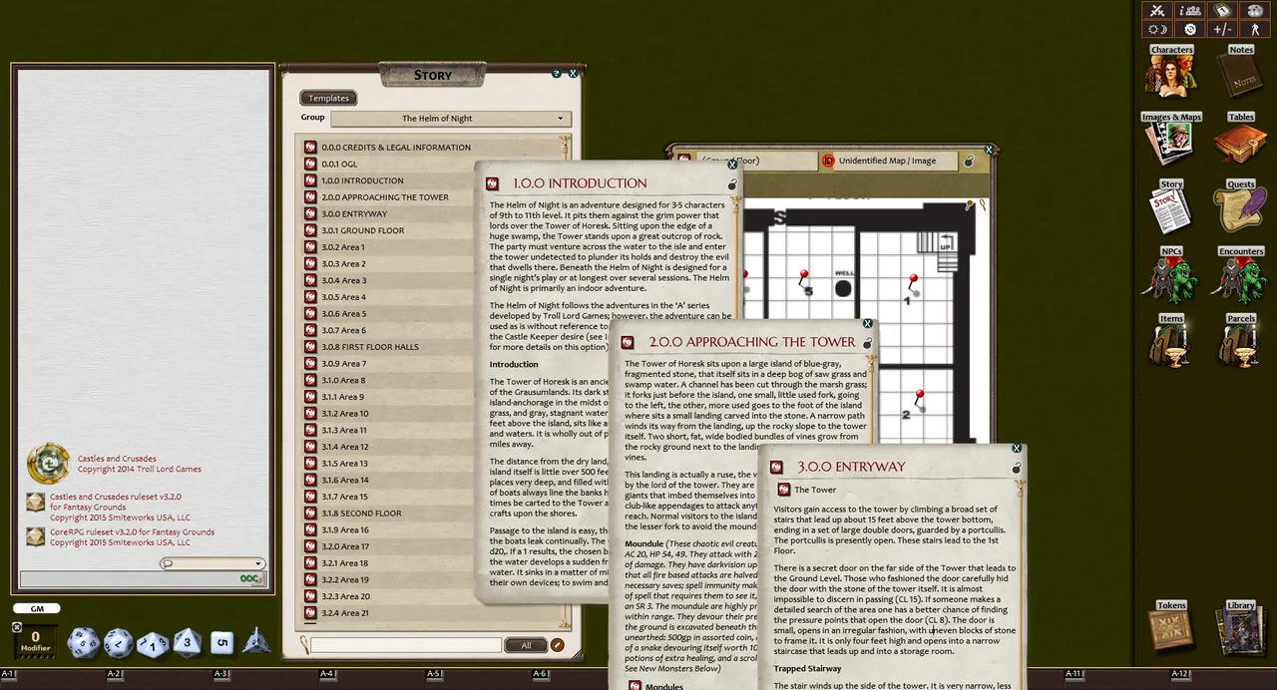Select hotkey slot A-4
Screen dimensions: 1277x690
coord(327,675)
